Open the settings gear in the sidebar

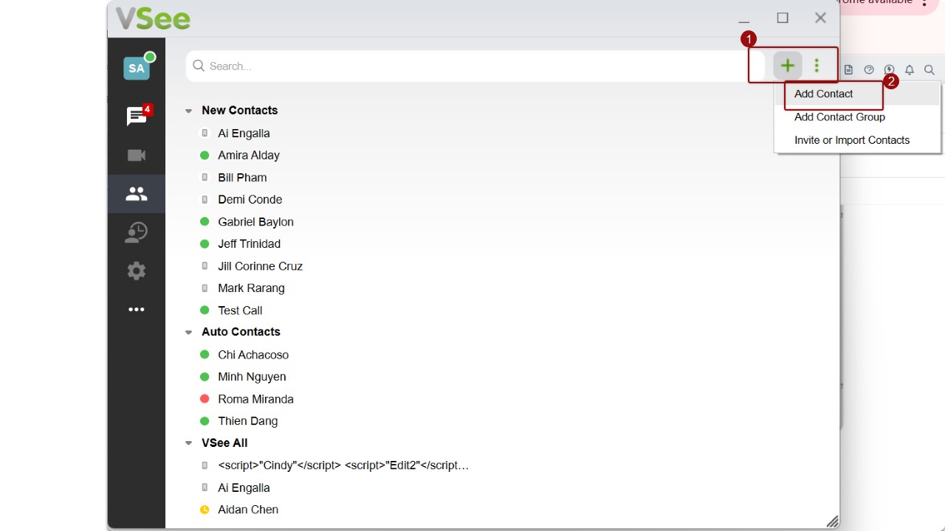coord(137,271)
